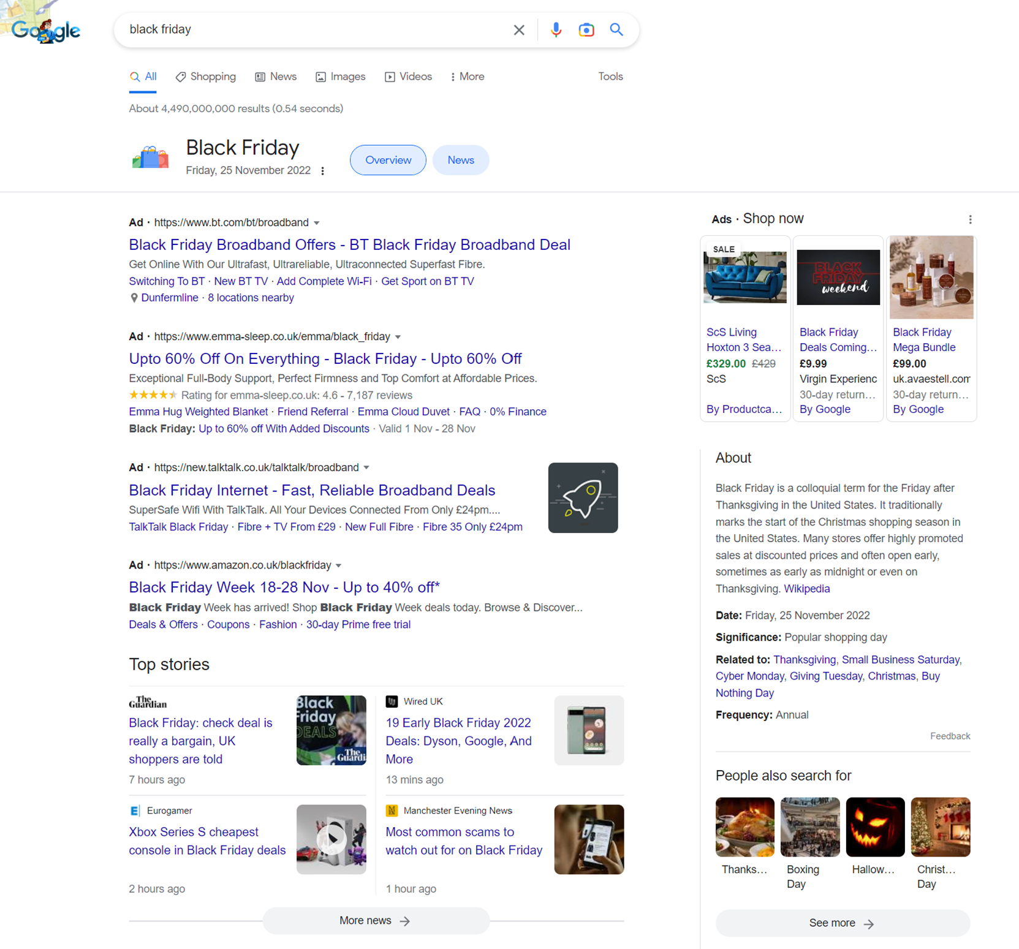The height and width of the screenshot is (949, 1019).
Task: Open the More search categories menu
Action: point(468,77)
